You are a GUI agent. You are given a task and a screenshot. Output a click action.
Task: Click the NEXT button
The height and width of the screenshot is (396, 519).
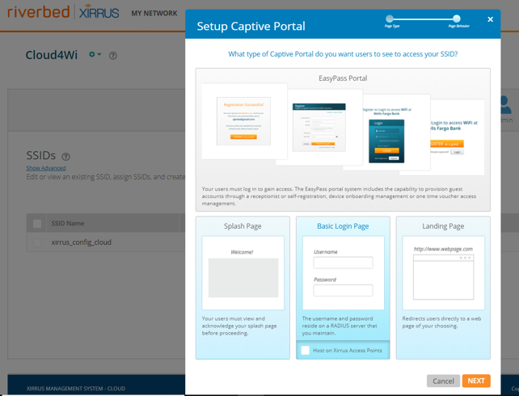(476, 381)
